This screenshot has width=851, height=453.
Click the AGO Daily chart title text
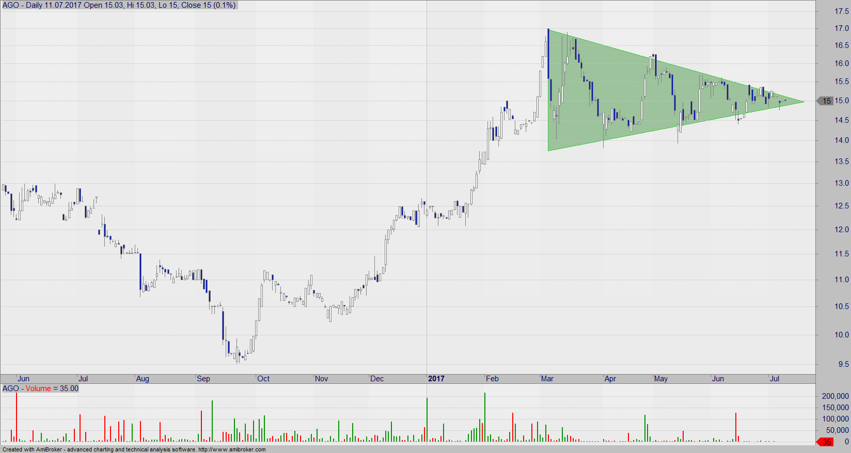point(119,5)
